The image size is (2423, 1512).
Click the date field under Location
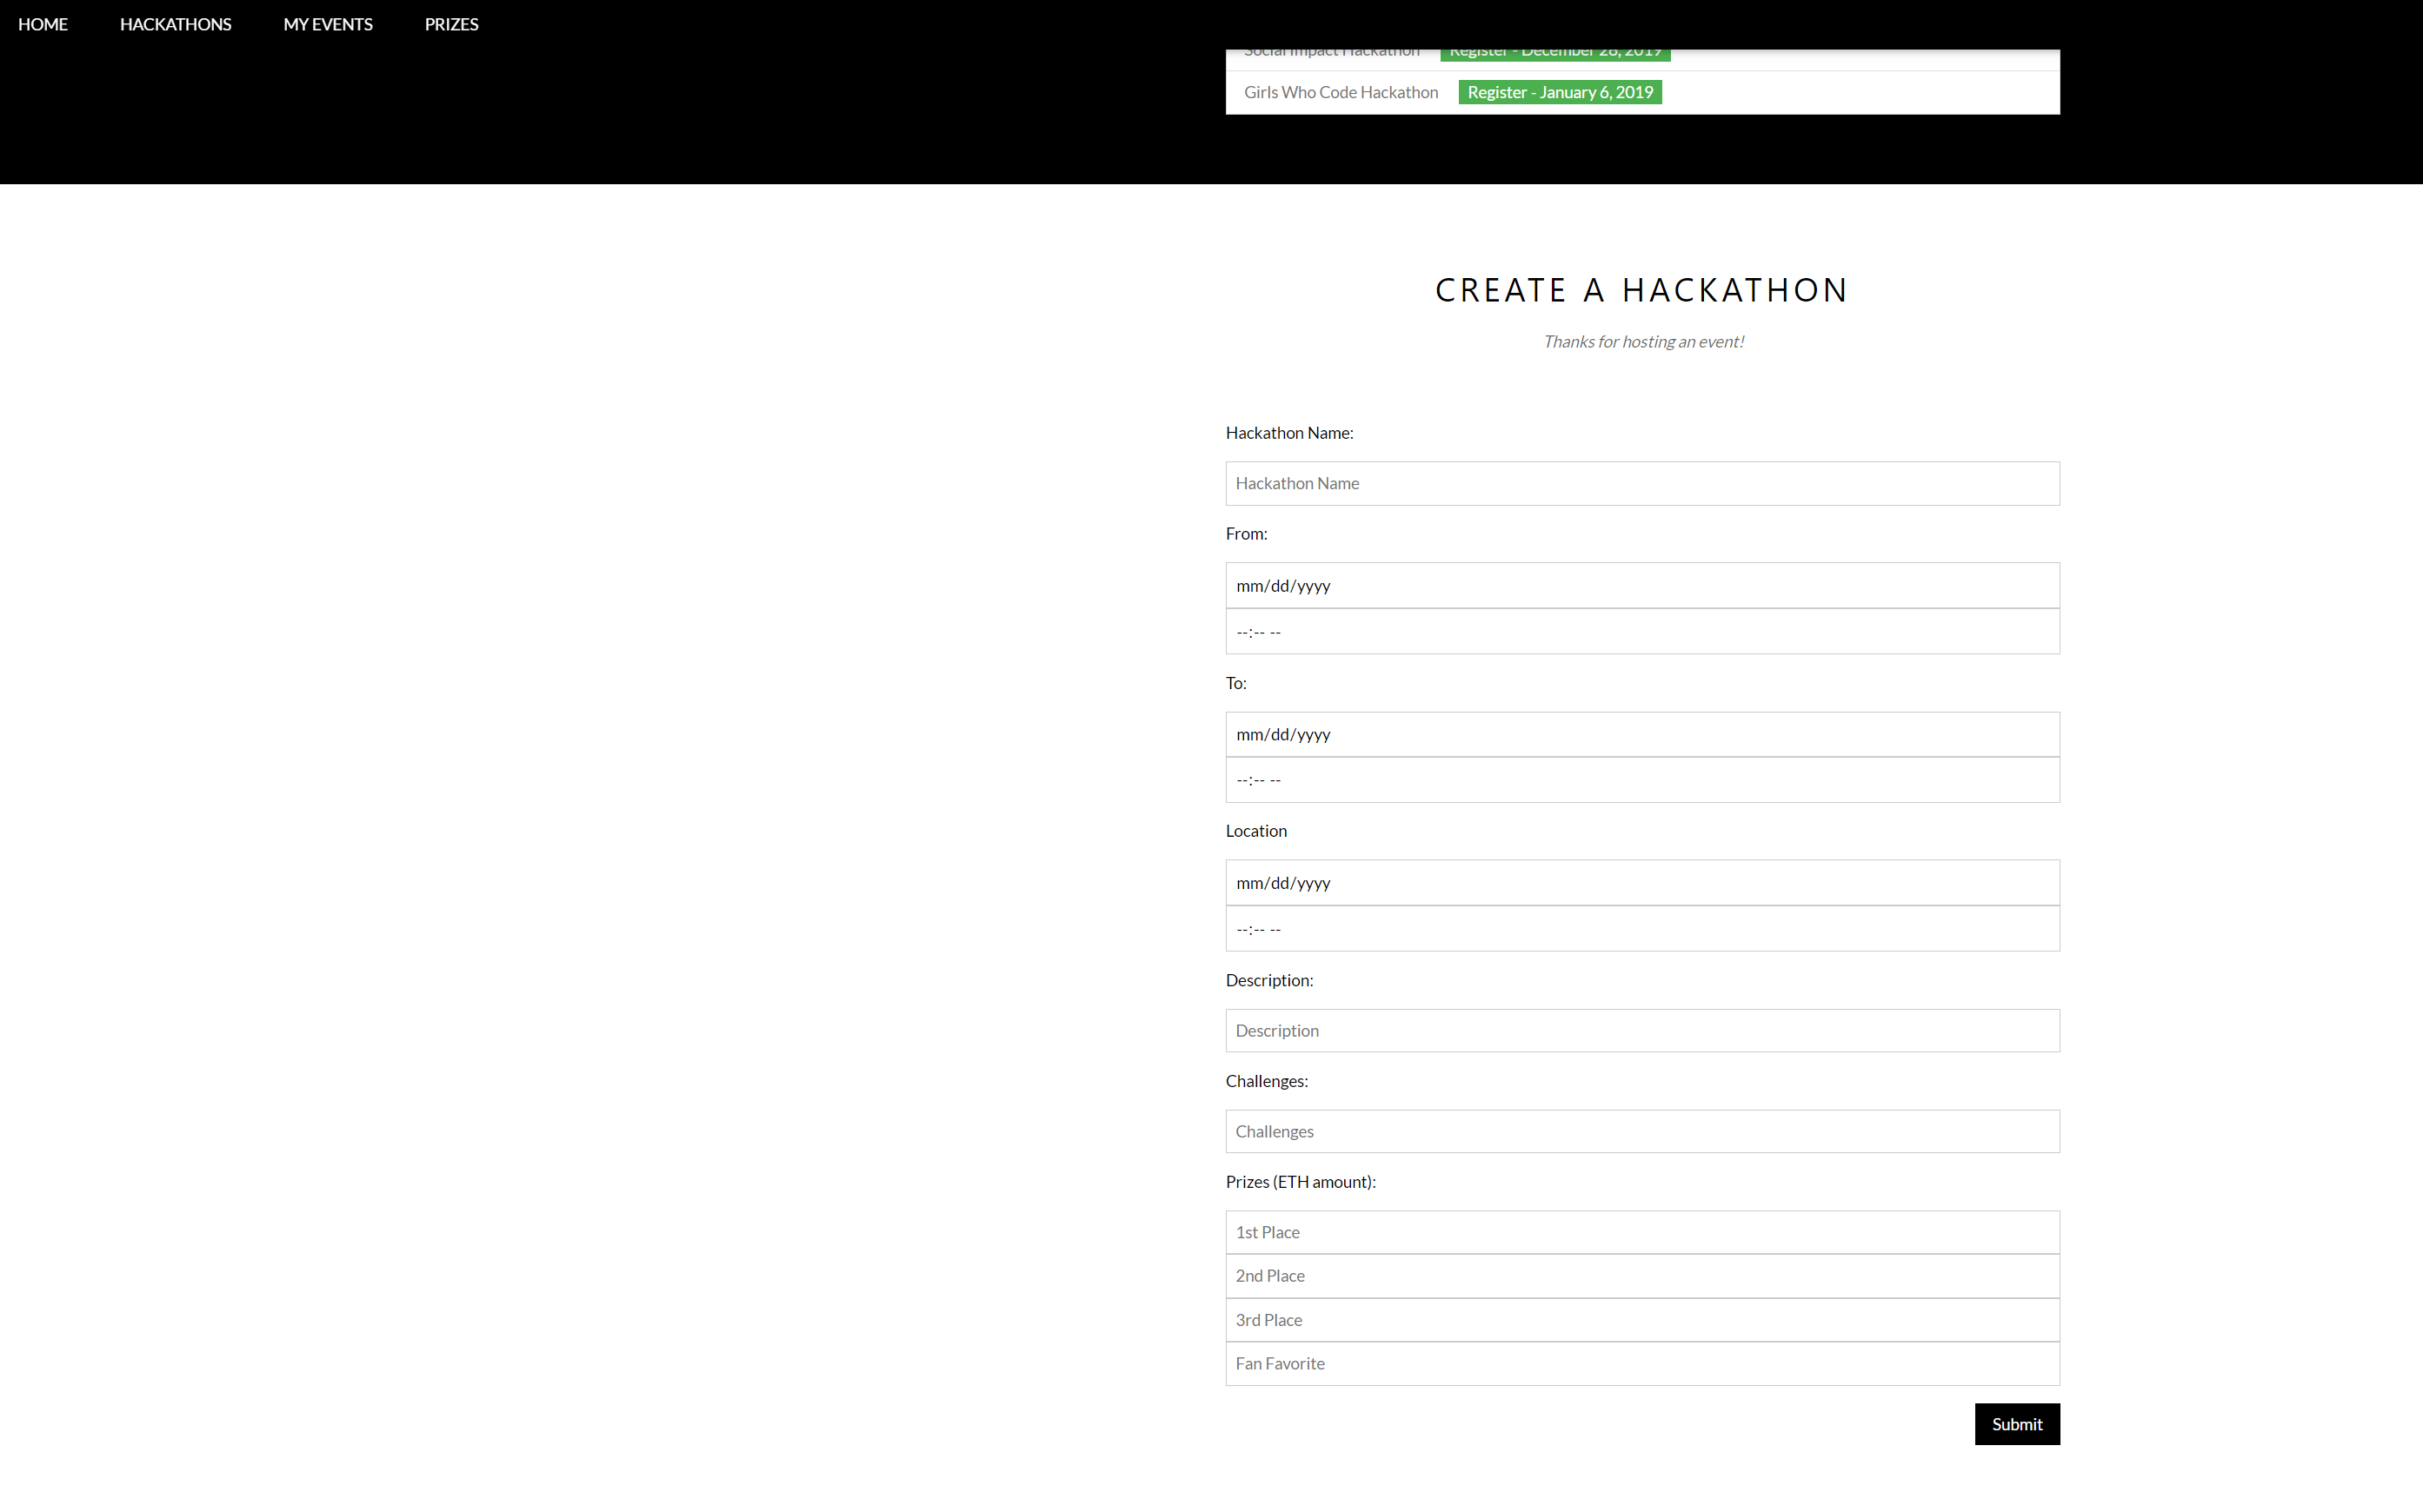click(x=1641, y=882)
